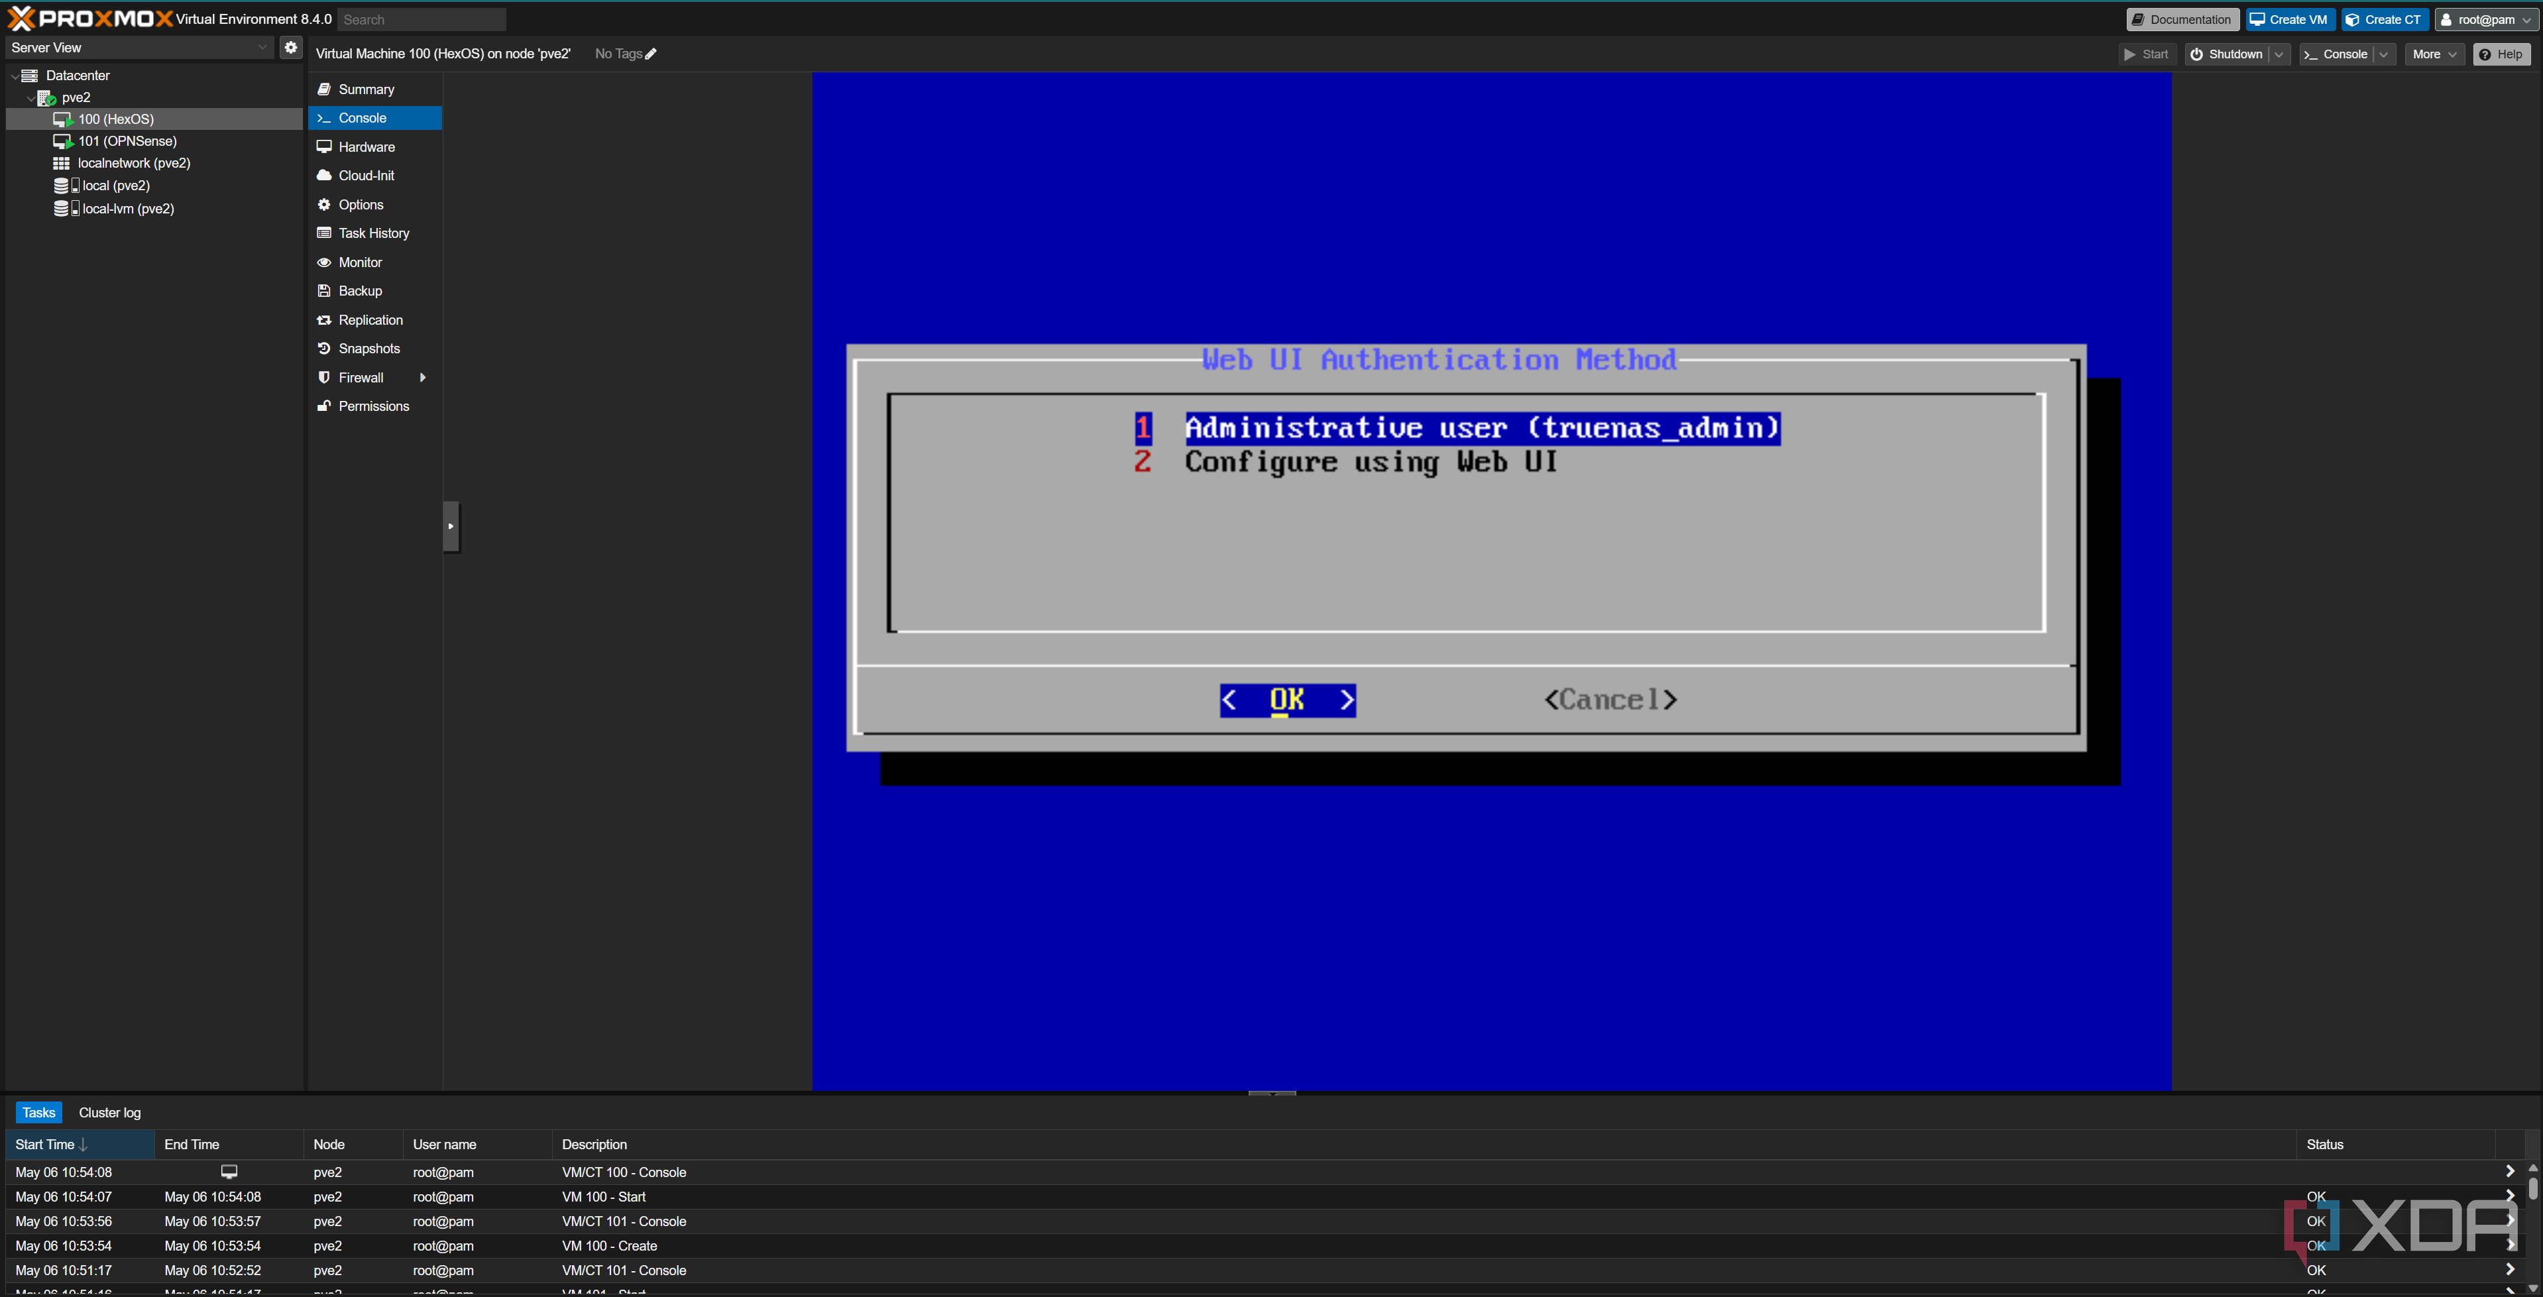Click the log panel splitter collapse handle

point(1271,1094)
